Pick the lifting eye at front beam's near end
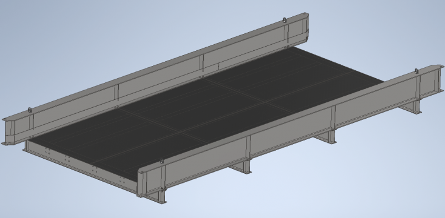Viewport: 445px width, 218px height. [161, 161]
